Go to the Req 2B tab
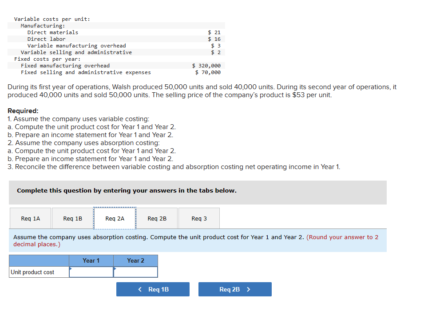The height and width of the screenshot is (319, 424). (157, 218)
